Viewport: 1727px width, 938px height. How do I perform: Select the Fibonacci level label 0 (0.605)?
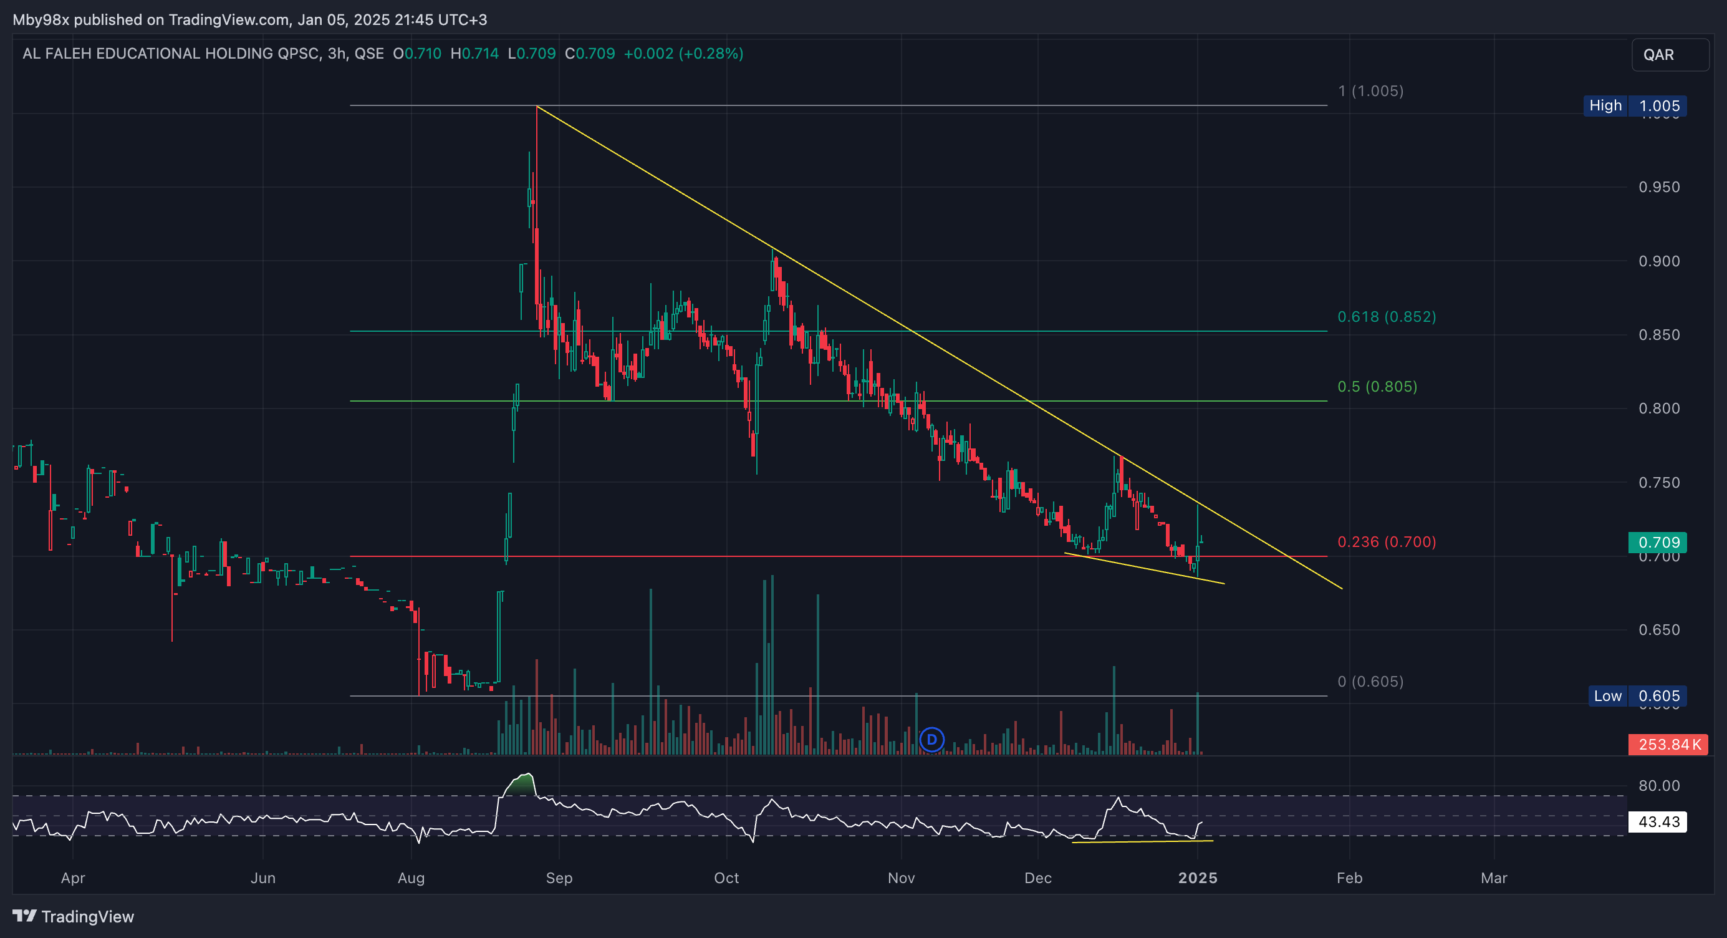(1370, 681)
